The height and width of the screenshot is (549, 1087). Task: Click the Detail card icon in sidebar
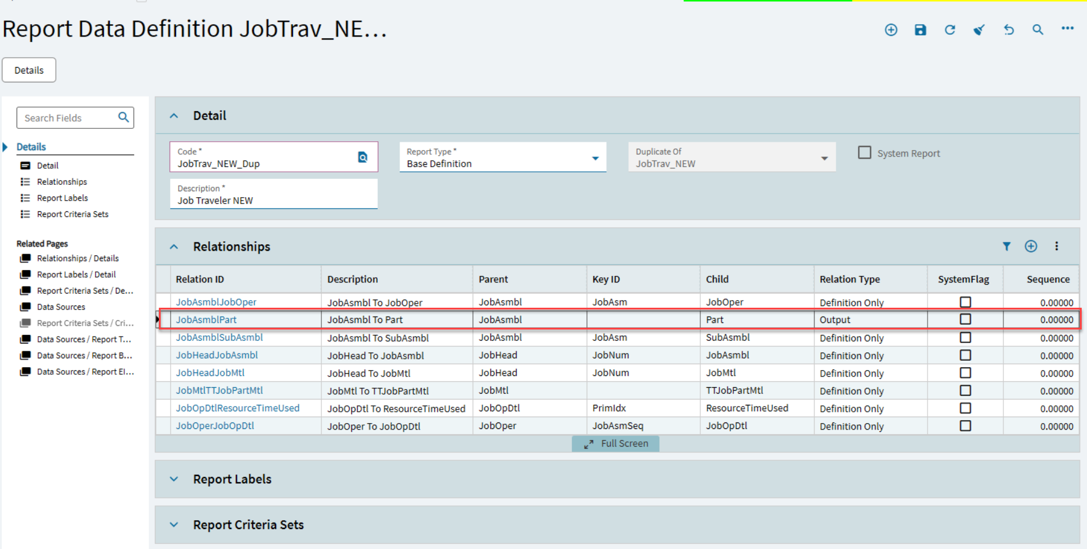(25, 166)
